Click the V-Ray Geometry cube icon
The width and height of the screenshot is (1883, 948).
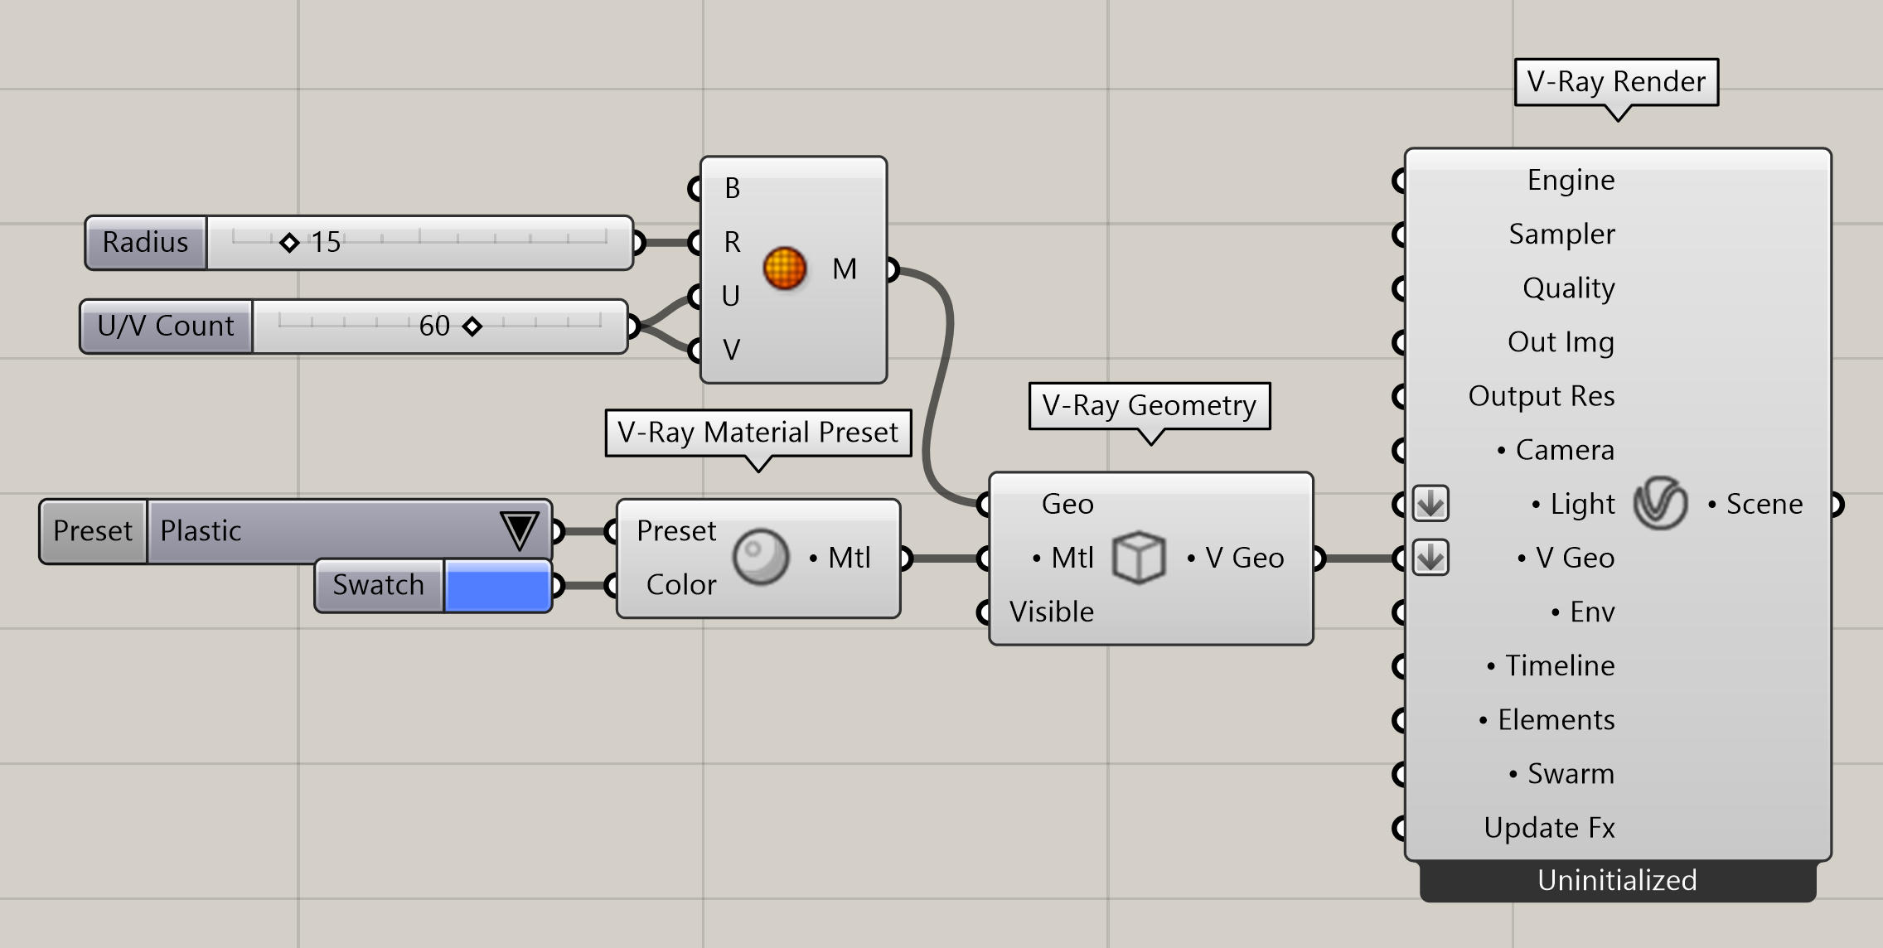point(1139,557)
